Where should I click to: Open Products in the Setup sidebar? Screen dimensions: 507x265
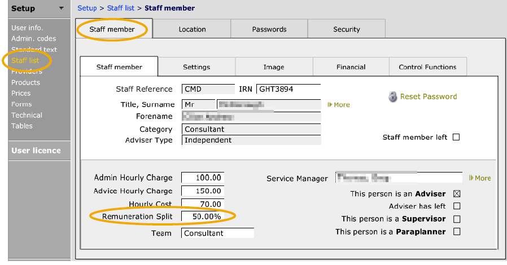click(25, 82)
